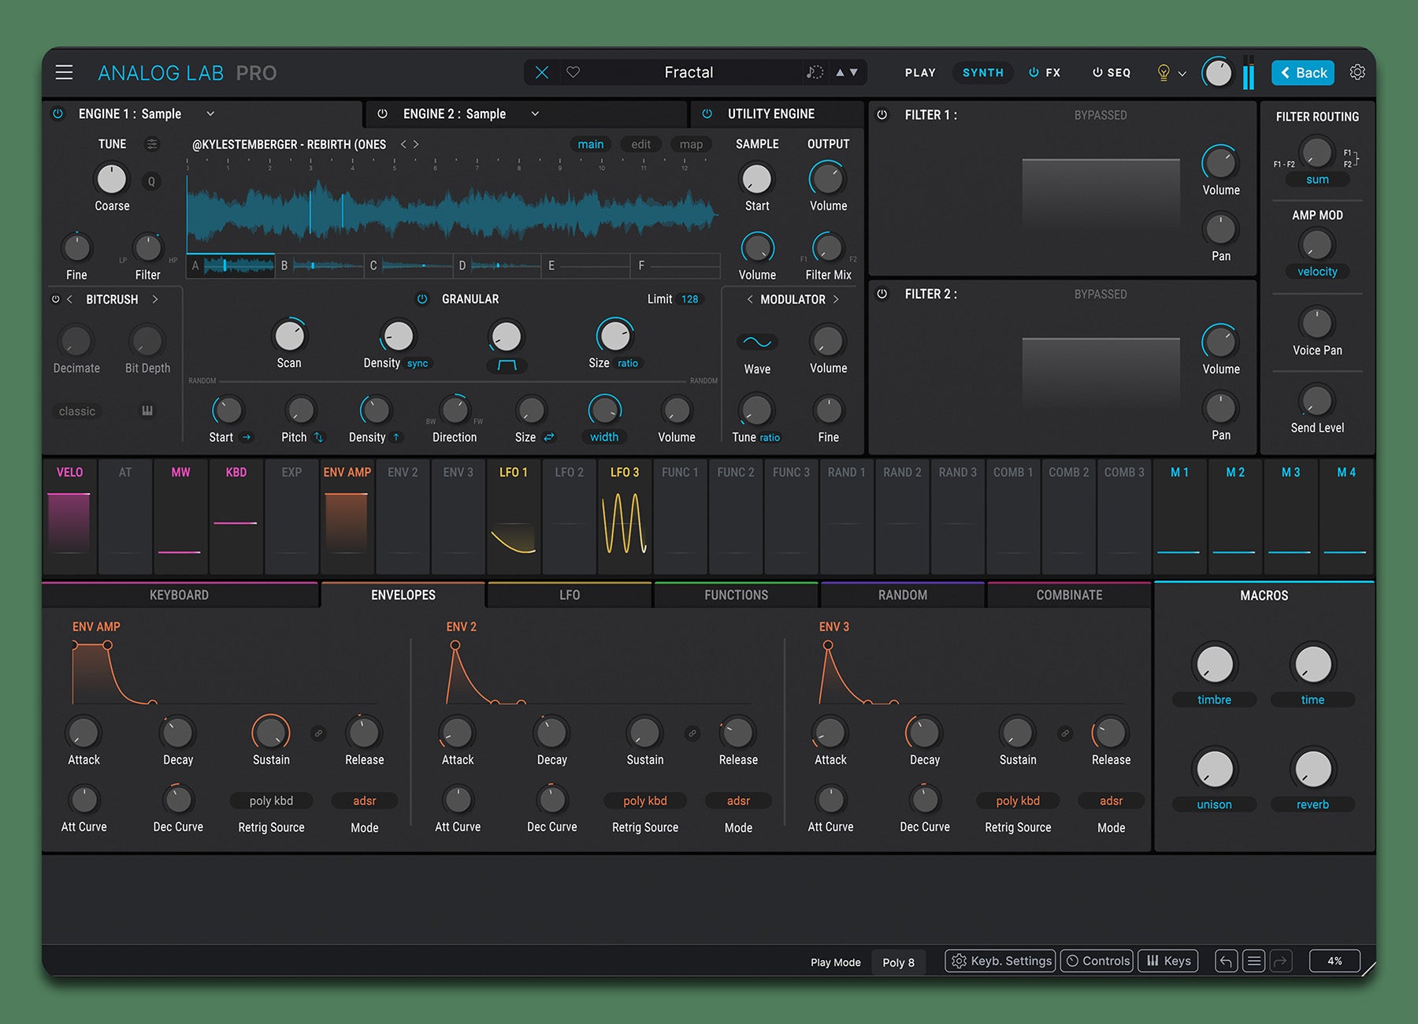Image resolution: width=1418 pixels, height=1024 pixels.
Task: Click the heart favorite icon
Action: tap(574, 72)
